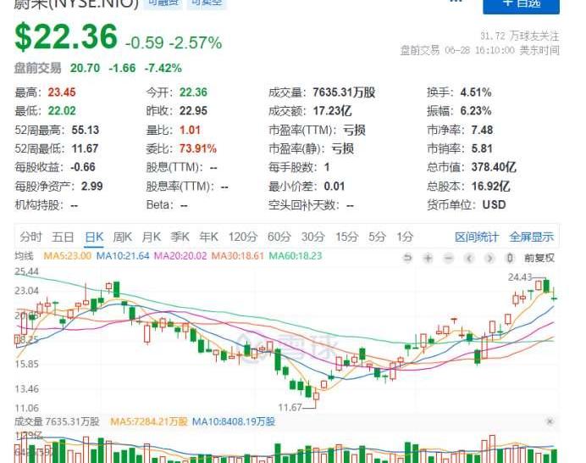Click 振幅 value 6.23%
The width and height of the screenshot is (586, 463).
point(476,111)
